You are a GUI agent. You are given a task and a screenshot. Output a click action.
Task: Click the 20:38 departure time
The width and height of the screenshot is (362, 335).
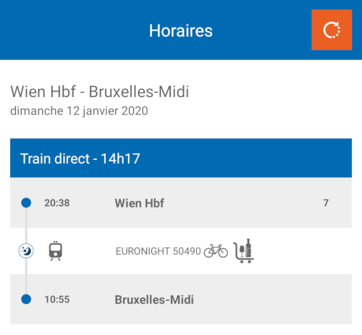point(57,203)
